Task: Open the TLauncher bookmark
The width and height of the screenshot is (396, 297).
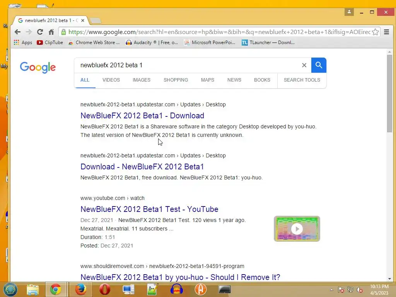Action: (268, 43)
